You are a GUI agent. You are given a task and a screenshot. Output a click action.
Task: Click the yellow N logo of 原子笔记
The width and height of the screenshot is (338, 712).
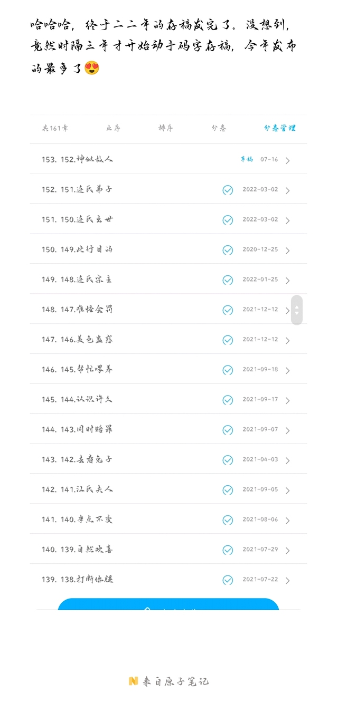click(x=133, y=681)
